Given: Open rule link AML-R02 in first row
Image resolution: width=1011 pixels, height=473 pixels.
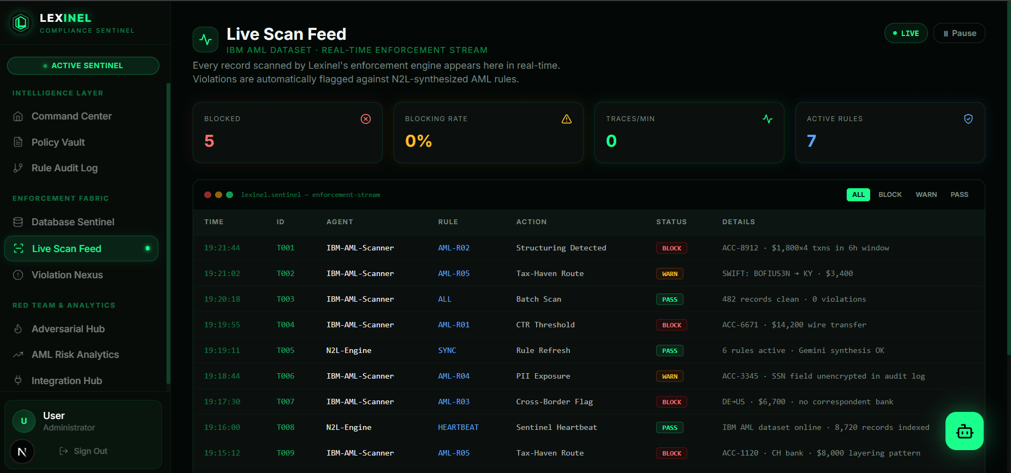Looking at the screenshot, I should coord(454,248).
